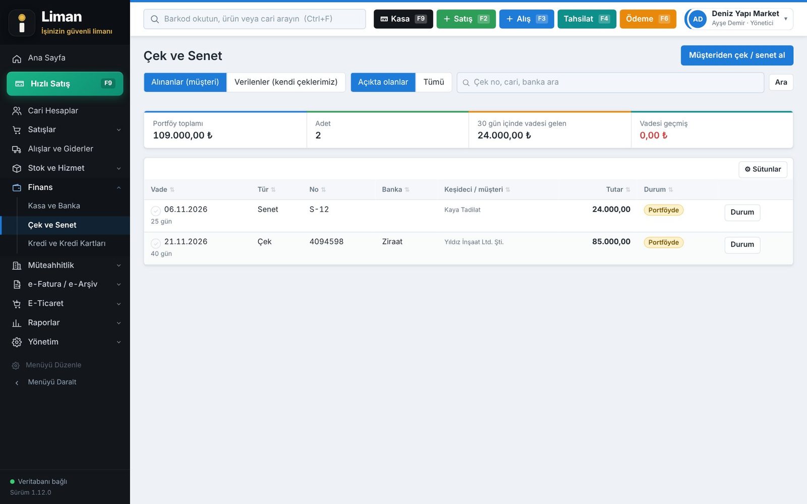Viewport: 807px width, 504px height.
Task: Expand the Raporlar chevron
Action: point(119,323)
